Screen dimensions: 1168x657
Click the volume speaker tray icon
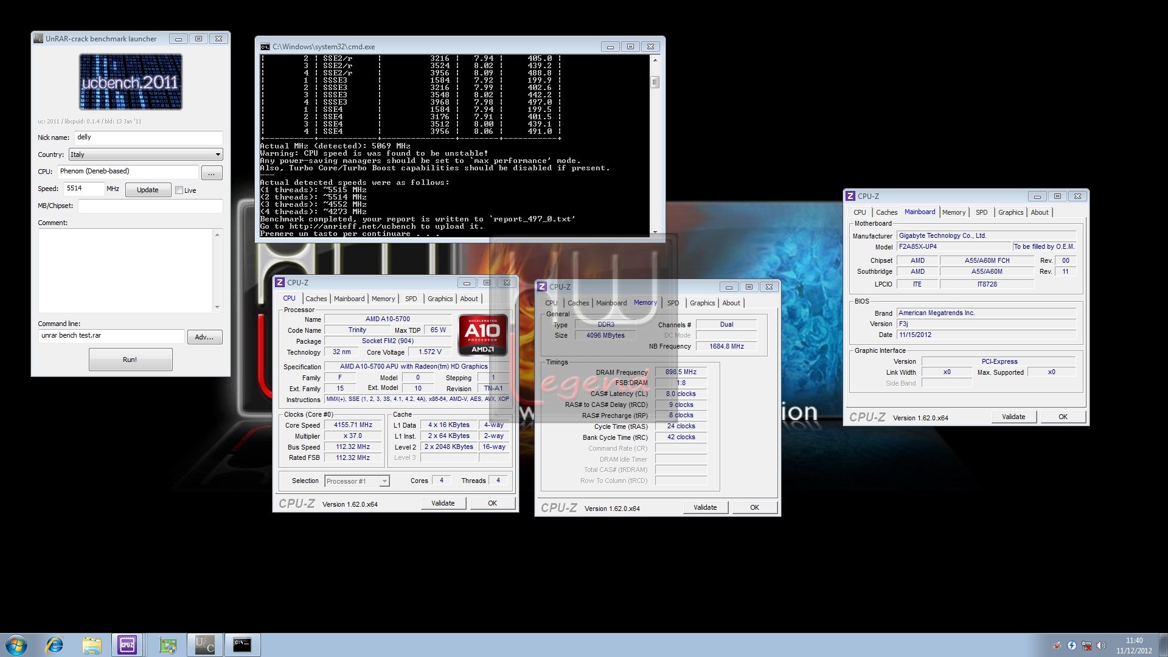[x=1101, y=645]
